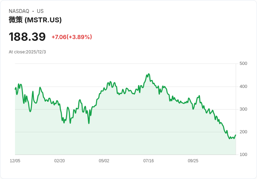The height and width of the screenshot is (179, 257).
Task: Click the +7.06(+3.89%) price change
Action: point(72,37)
